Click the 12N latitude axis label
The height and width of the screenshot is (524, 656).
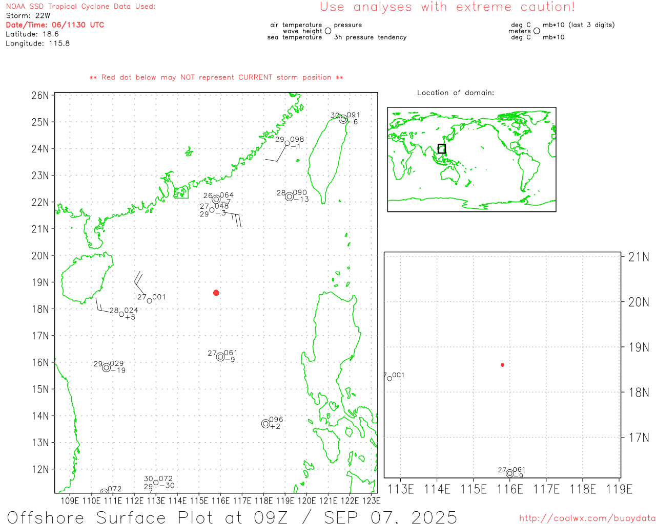(40, 469)
